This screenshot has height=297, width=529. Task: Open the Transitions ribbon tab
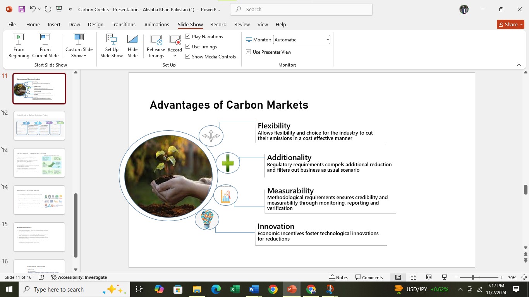tap(123, 24)
